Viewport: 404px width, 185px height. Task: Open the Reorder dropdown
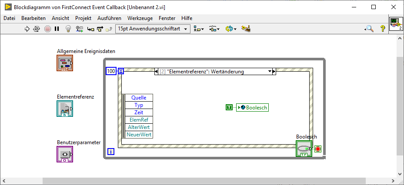coord(230,29)
